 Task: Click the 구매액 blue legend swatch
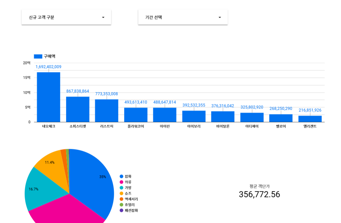[x=38, y=56]
